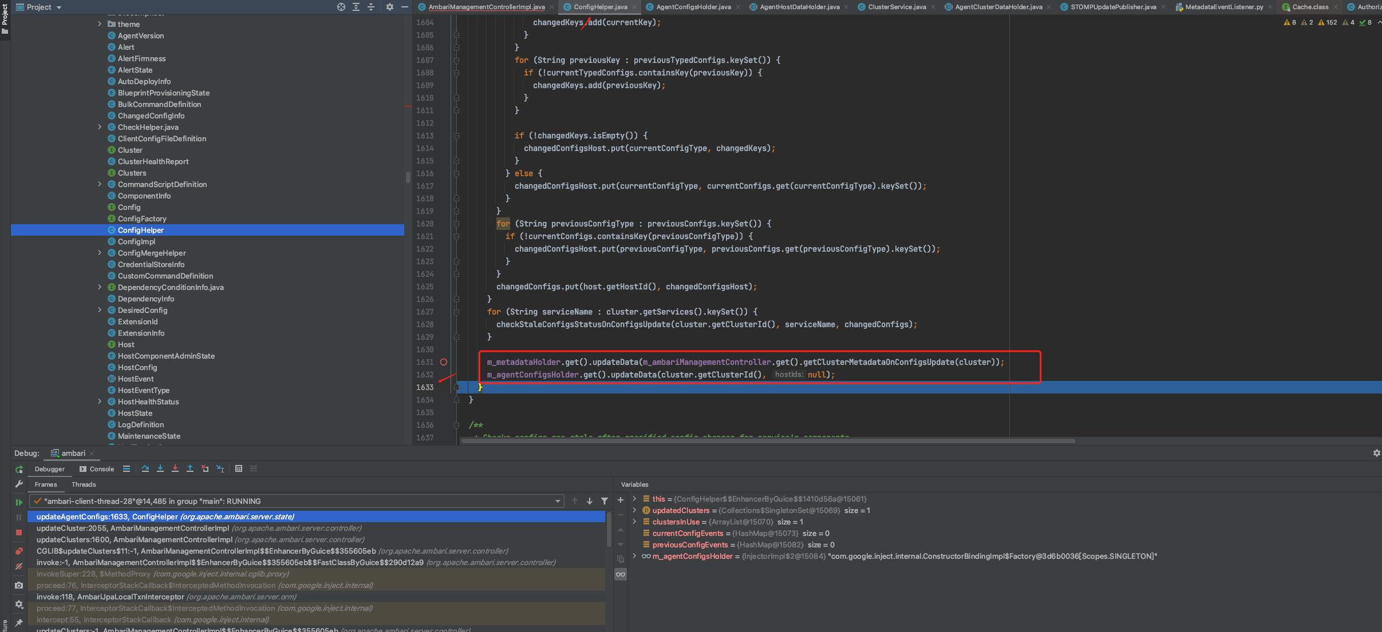Image resolution: width=1382 pixels, height=632 pixels.
Task: Take a thread dump snapshot
Action: [19, 585]
